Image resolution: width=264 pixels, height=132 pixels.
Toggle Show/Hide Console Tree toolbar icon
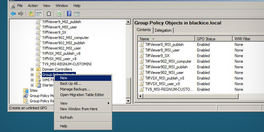point(39,14)
